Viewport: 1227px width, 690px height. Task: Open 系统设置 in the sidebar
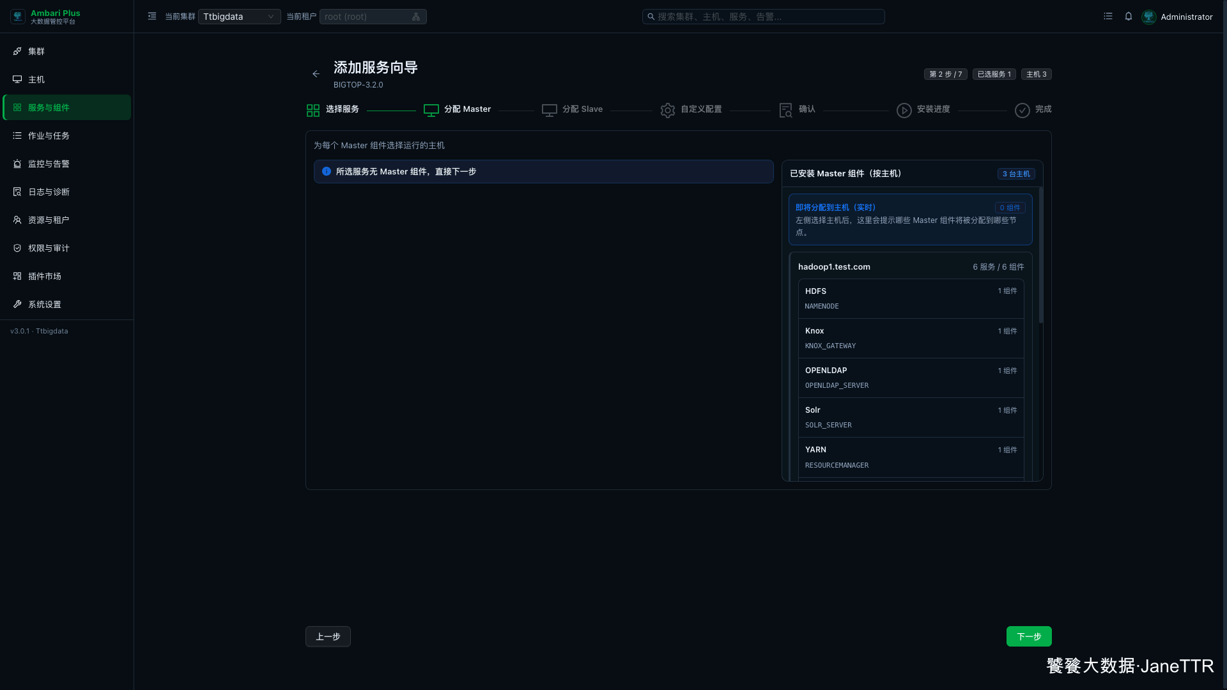pyautogui.click(x=67, y=304)
